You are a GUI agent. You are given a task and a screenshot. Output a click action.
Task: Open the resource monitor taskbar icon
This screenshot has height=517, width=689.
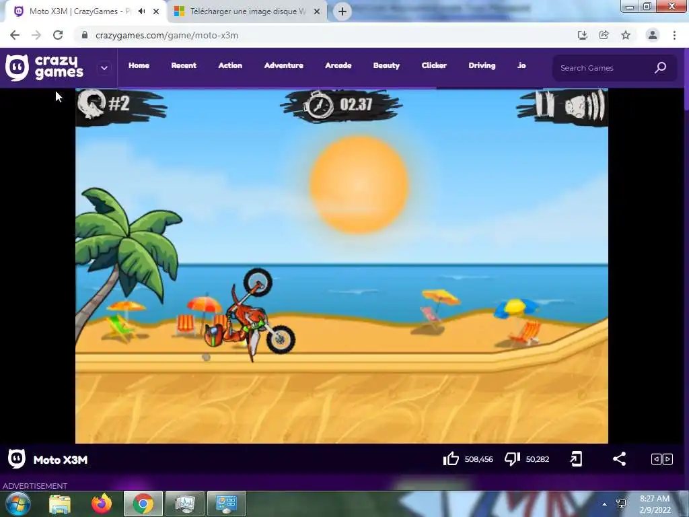click(185, 504)
